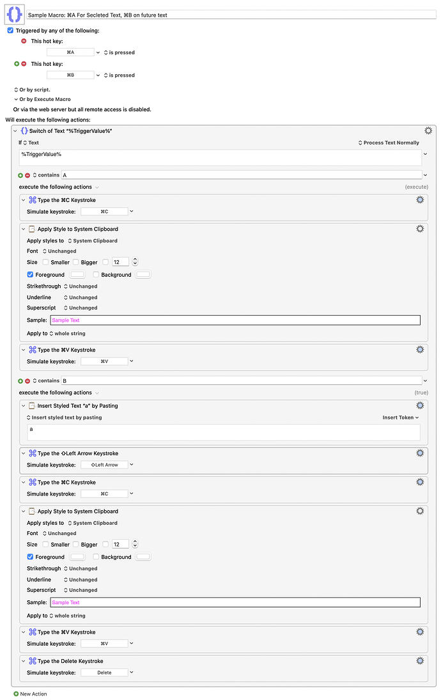Remove the 'contains B' switch case
Screen dimensions: 441x700
point(27,381)
